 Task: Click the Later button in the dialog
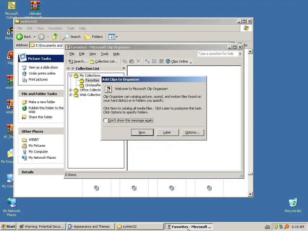[167, 132]
